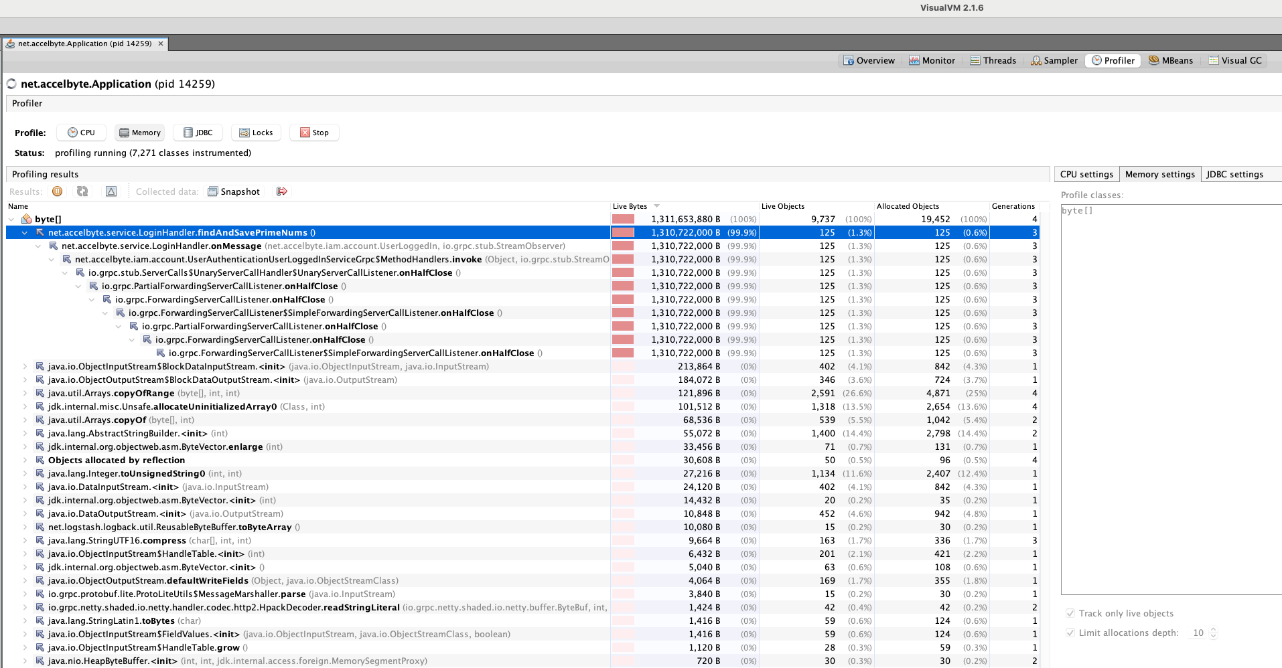Pause live results update
1282x668 pixels.
(58, 191)
